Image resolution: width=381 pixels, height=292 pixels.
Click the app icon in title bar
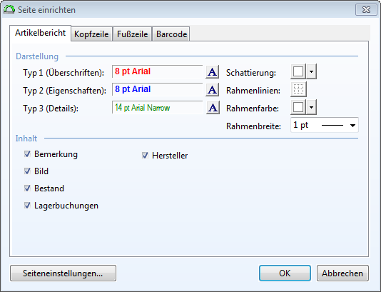click(9, 10)
